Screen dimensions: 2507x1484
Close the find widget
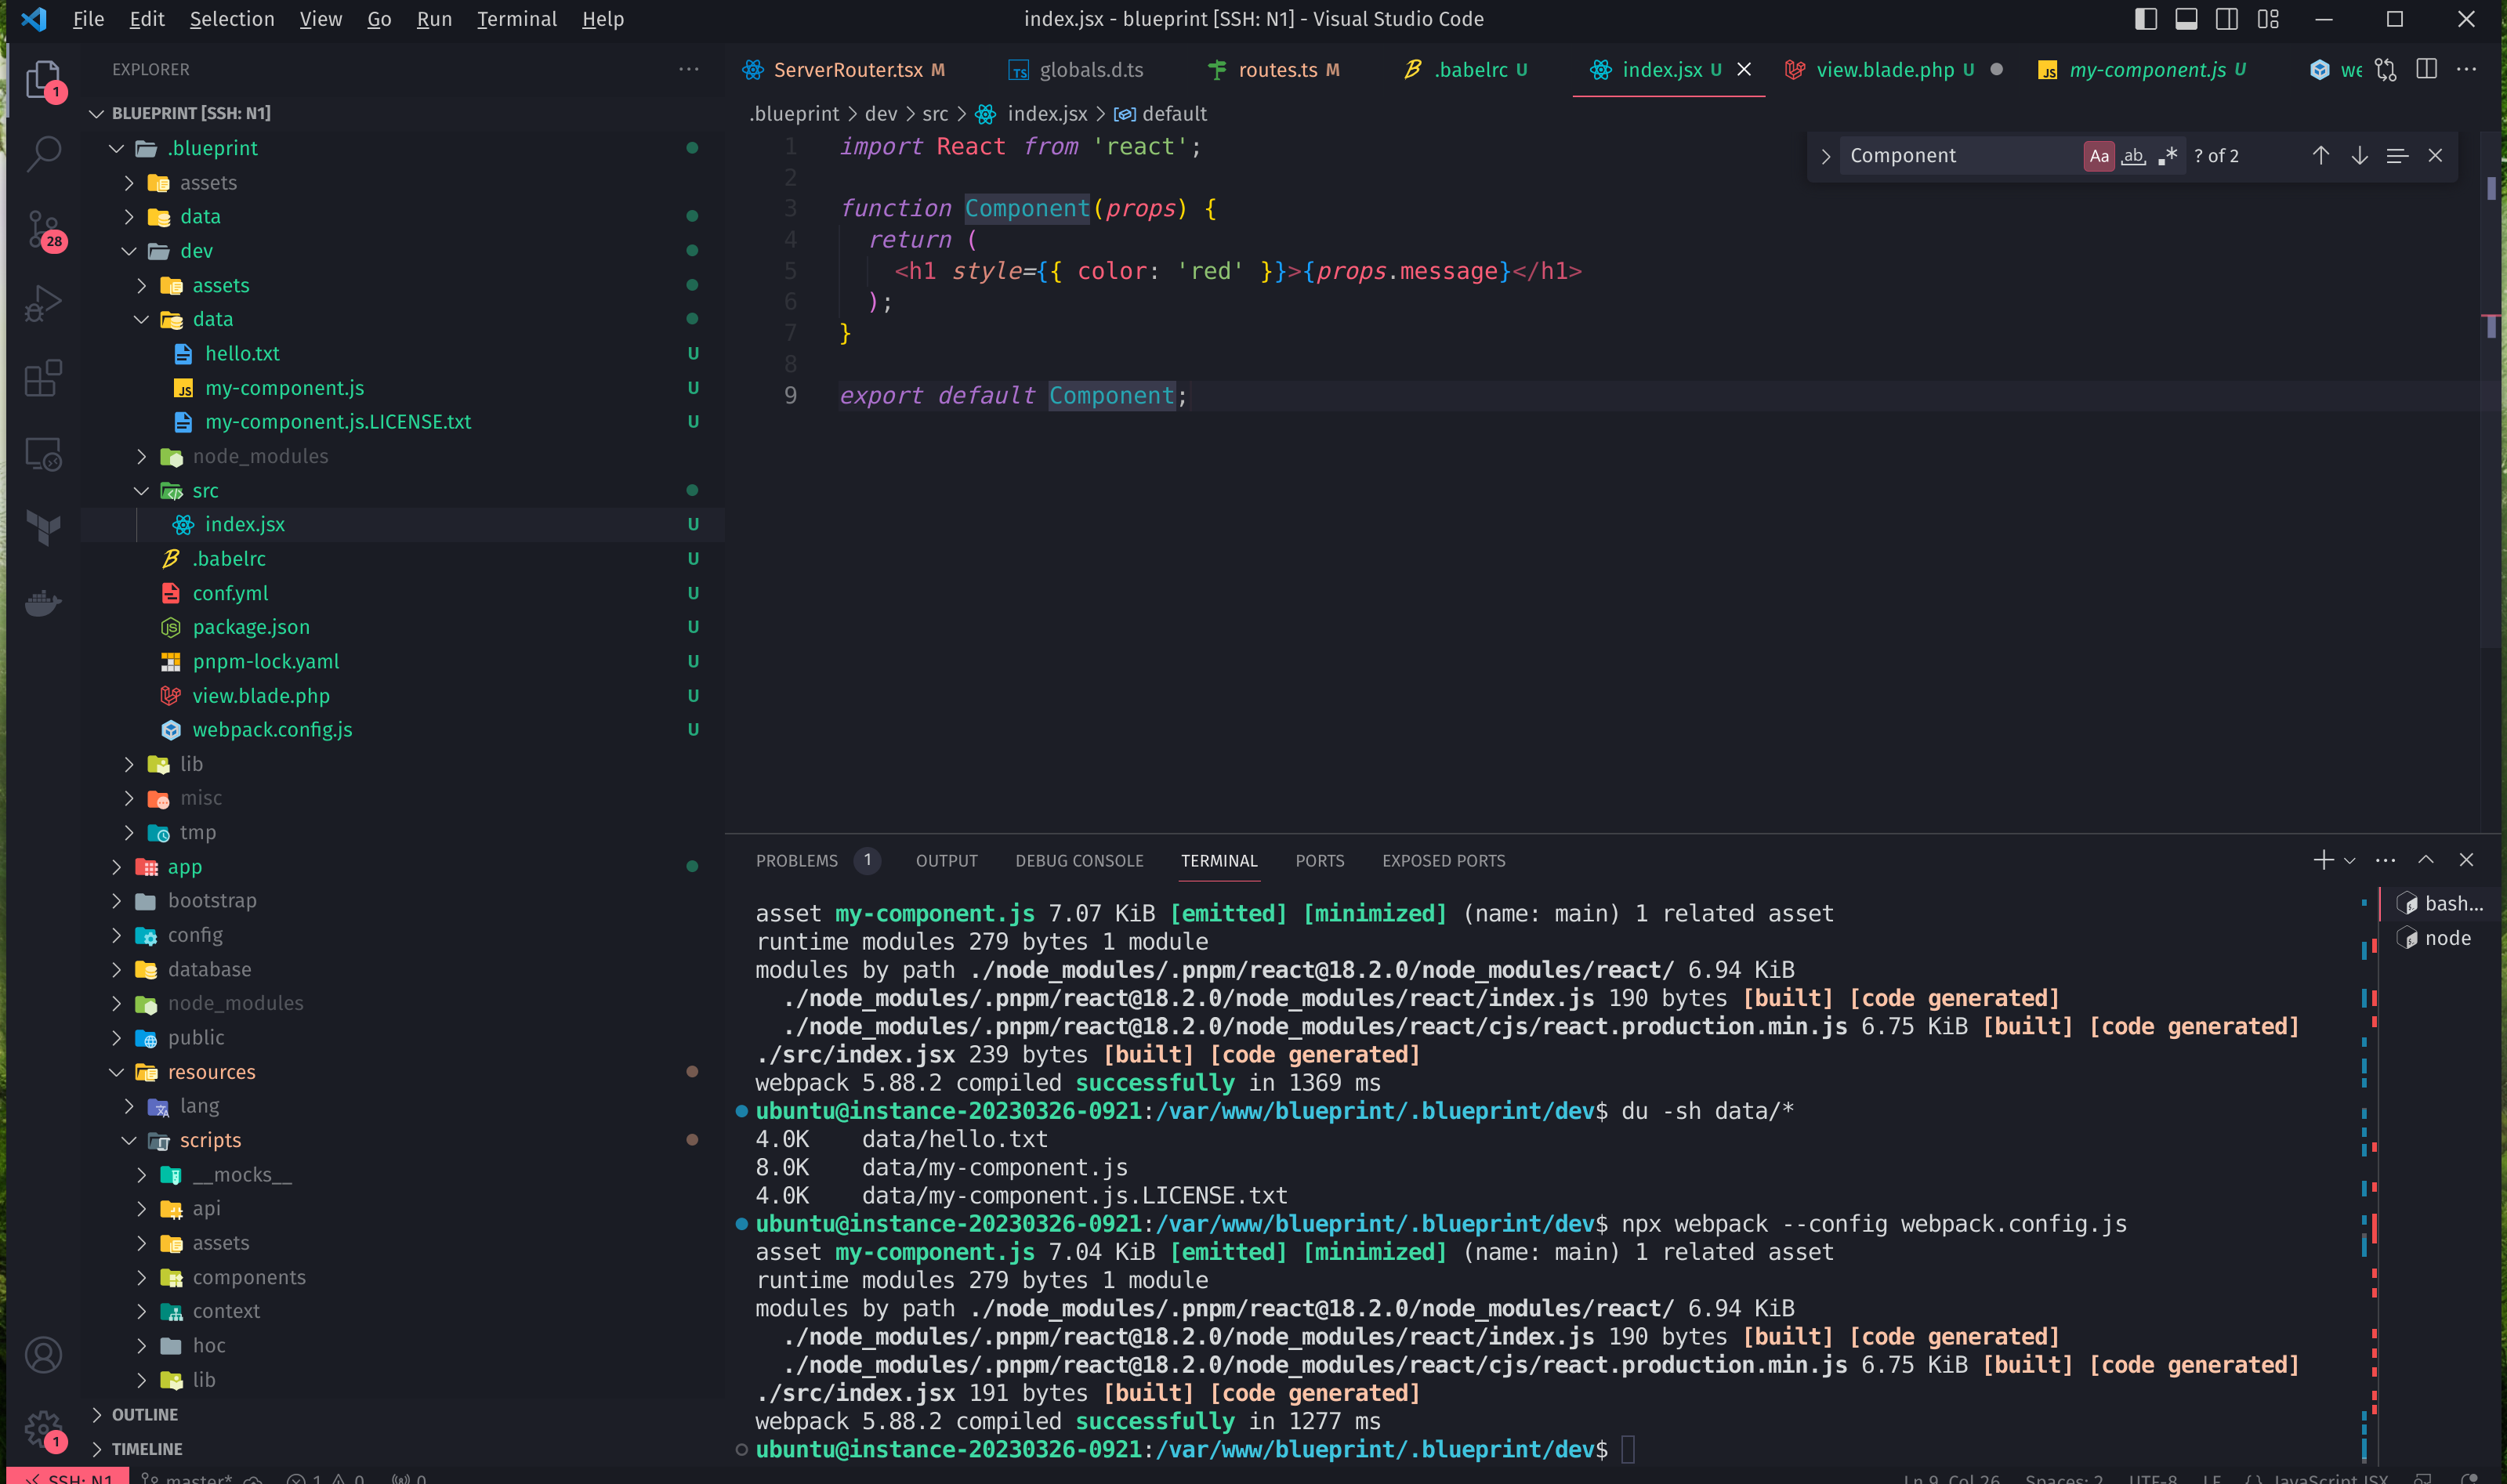[2435, 155]
